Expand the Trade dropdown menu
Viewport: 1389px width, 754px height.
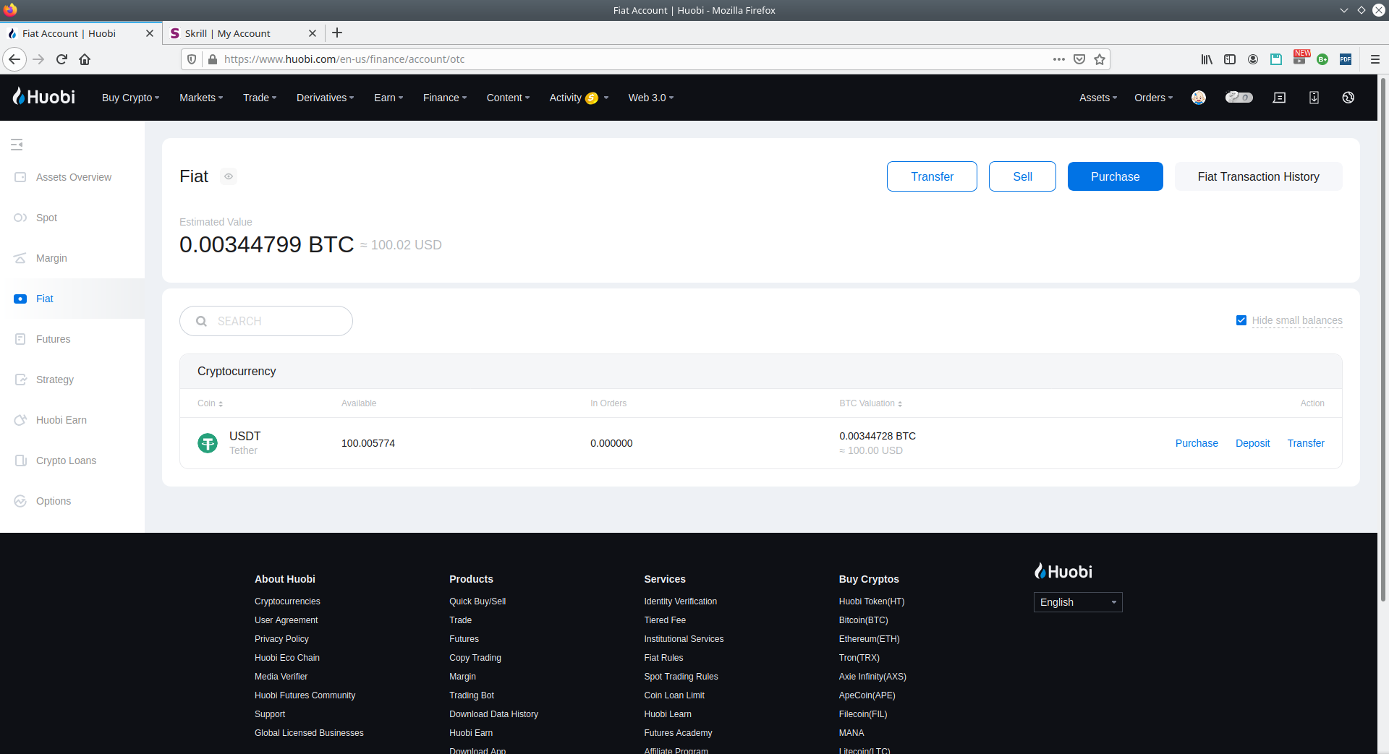pyautogui.click(x=260, y=98)
